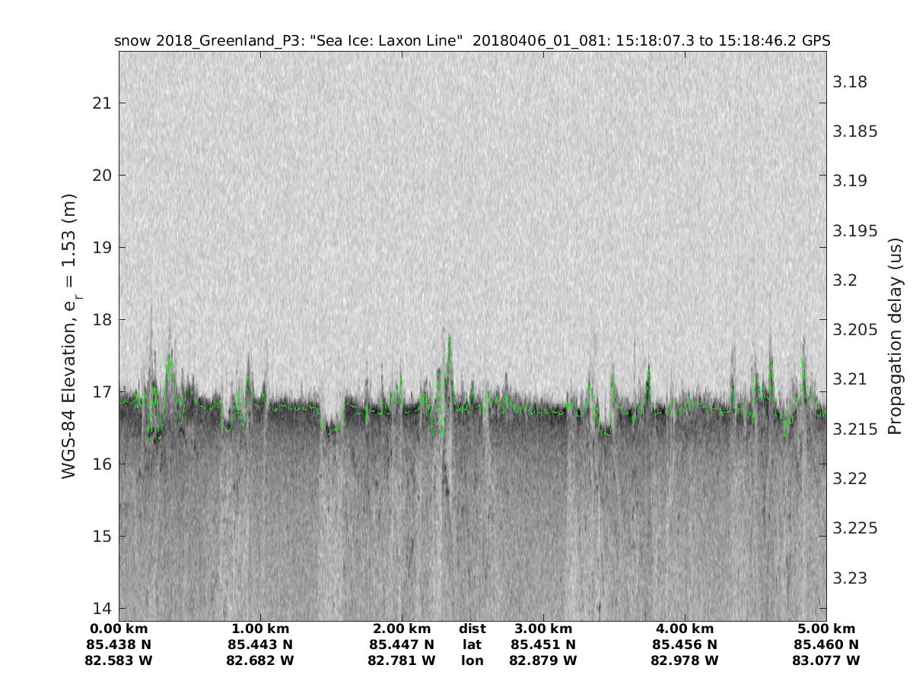Click the 19 elevation tick label
This screenshot has height=684, width=913.
click(102, 247)
